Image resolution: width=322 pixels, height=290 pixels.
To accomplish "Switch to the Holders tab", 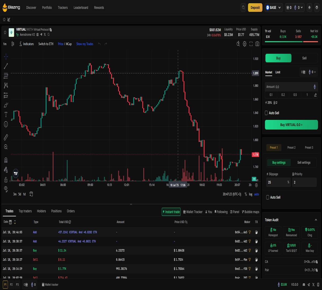I will pyautogui.click(x=41, y=211).
